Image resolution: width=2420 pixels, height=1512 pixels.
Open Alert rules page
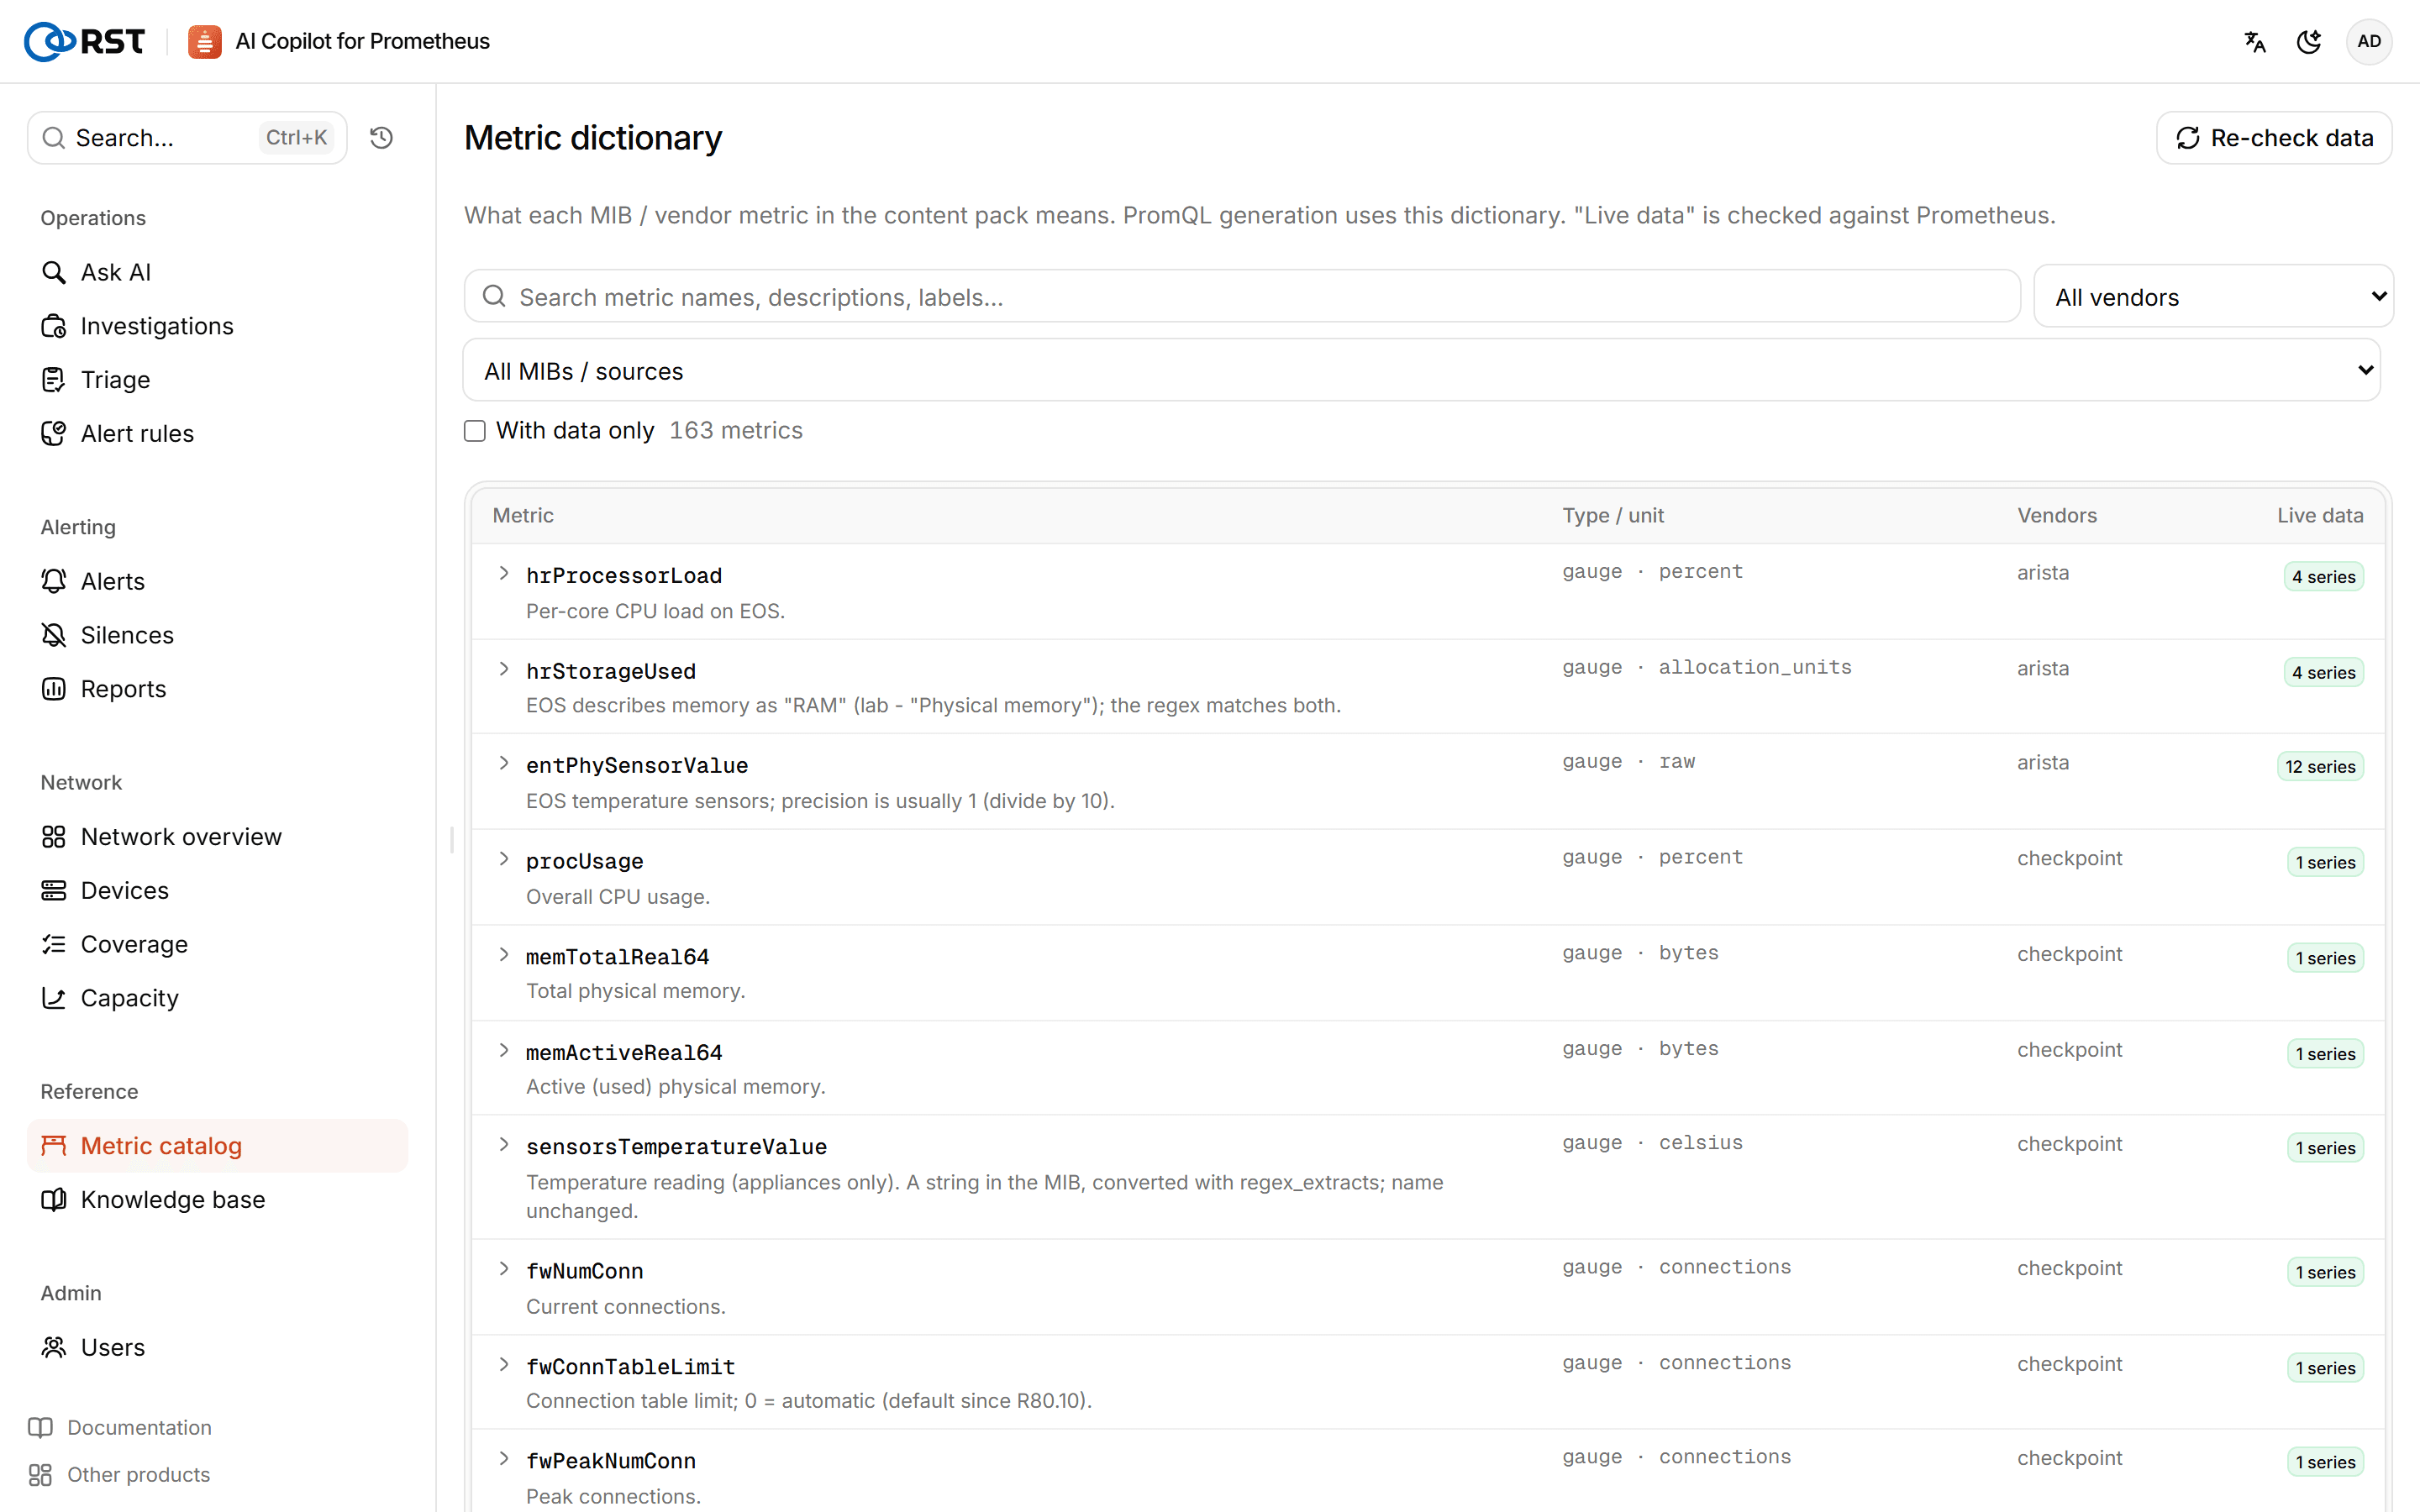pyautogui.click(x=137, y=433)
